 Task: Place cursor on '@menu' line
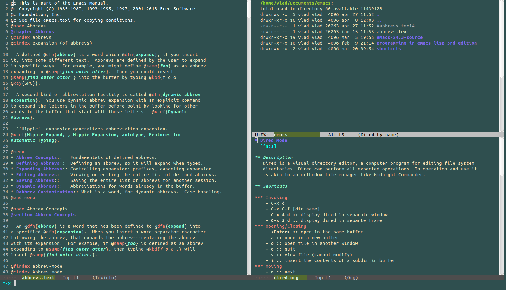click(17, 152)
